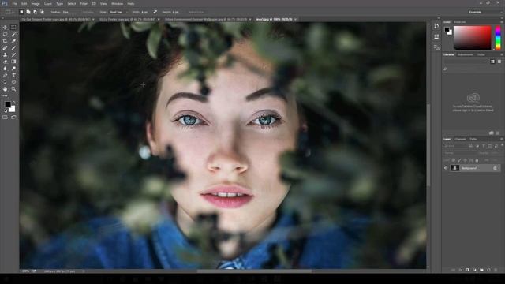Select the Magic Wand tool
Image resolution: width=505 pixels, height=284 pixels.
click(x=13, y=34)
